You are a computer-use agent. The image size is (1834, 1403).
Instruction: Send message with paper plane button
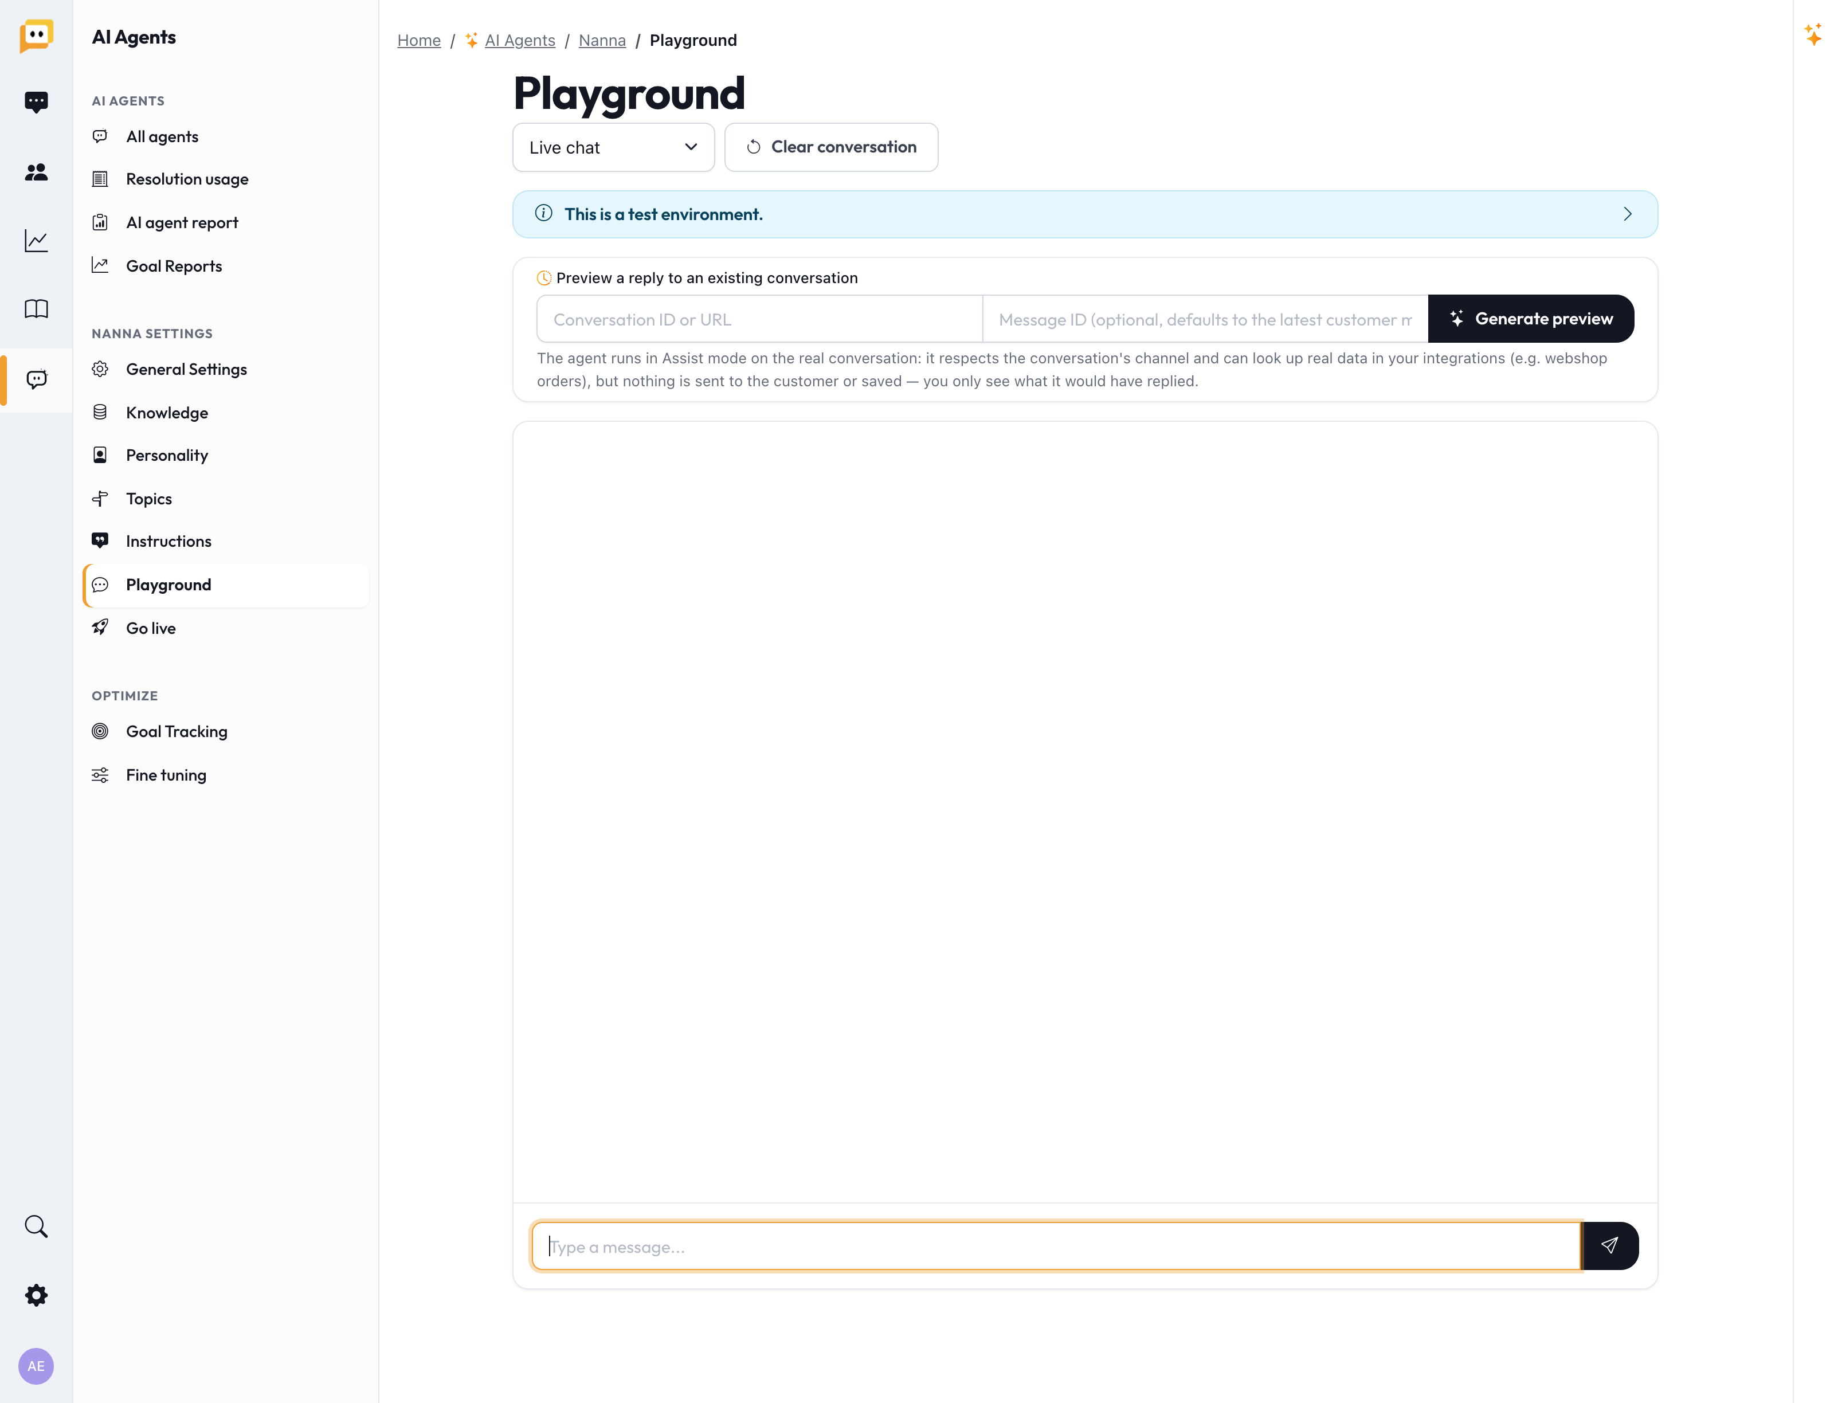coord(1610,1246)
